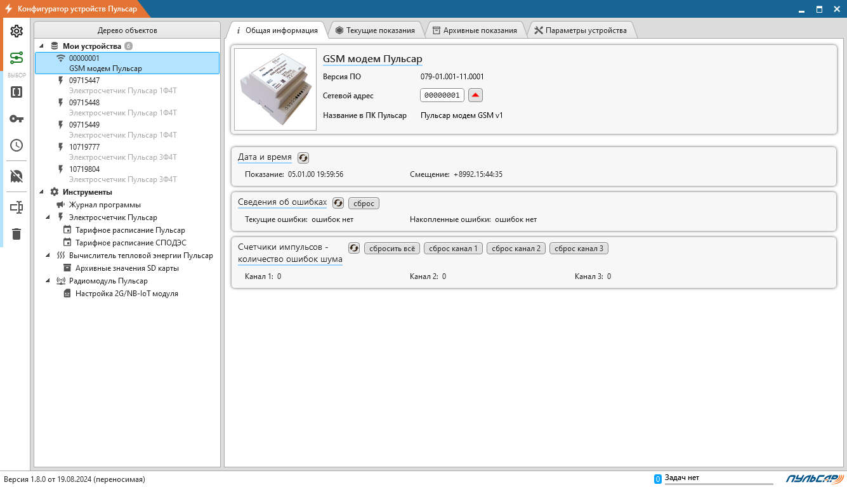Open the Текущие показания tab
Viewport: 847px width, 487px height.
point(376,30)
